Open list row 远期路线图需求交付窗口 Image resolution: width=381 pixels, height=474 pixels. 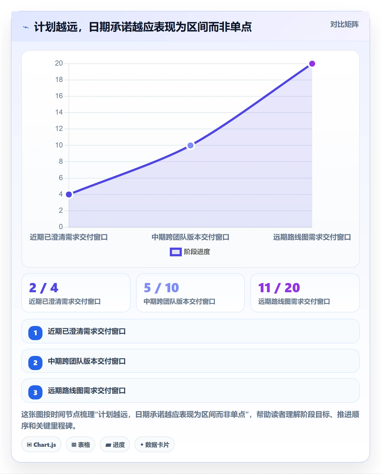(x=190, y=391)
